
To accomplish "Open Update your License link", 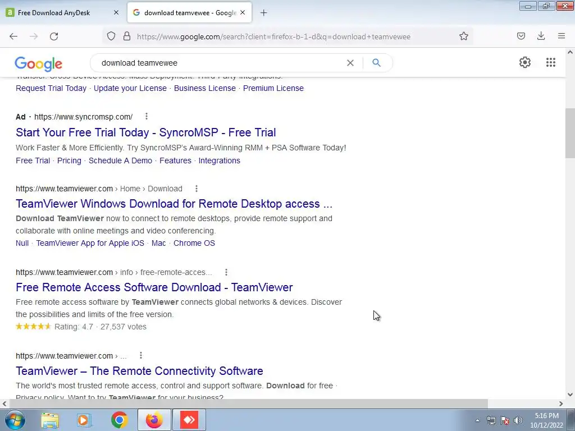I will (x=130, y=88).
